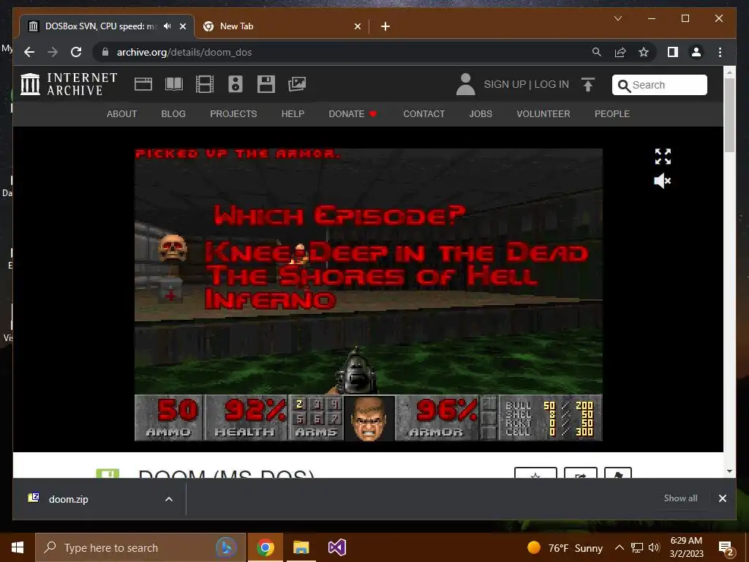Open the Bing icon in the taskbar search
This screenshot has width=749, height=562.
pyautogui.click(x=227, y=547)
